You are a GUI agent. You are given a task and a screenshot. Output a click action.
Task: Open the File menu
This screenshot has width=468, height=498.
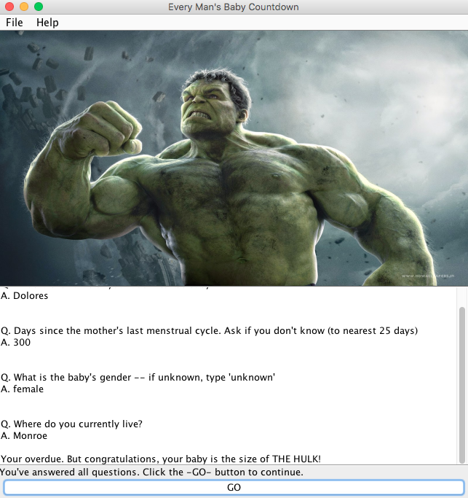coord(15,23)
